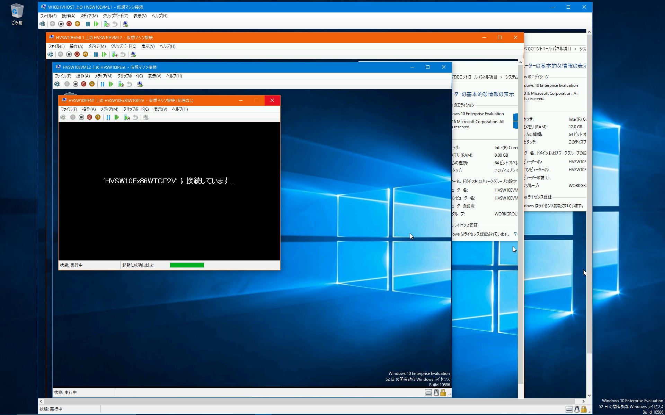Send Ctrl+Alt+Del in HVSW10EVML1 window toolbar

pos(42,24)
